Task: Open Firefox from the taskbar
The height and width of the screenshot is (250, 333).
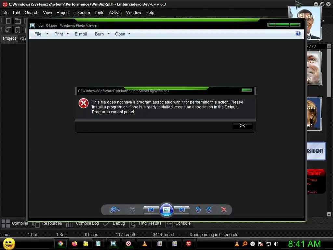Action: [74, 243]
